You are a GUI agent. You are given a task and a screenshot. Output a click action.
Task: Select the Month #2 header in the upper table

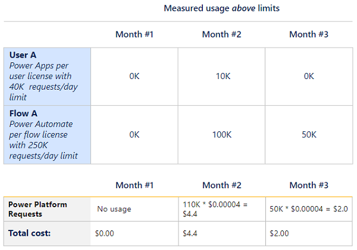(221, 34)
